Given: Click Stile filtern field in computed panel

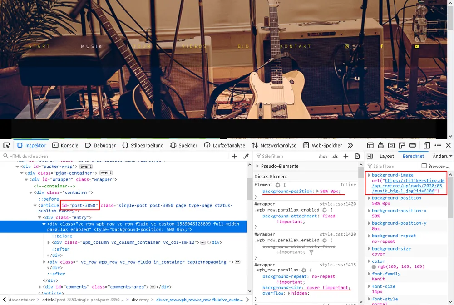Looking at the screenshot, I should [x=392, y=167].
